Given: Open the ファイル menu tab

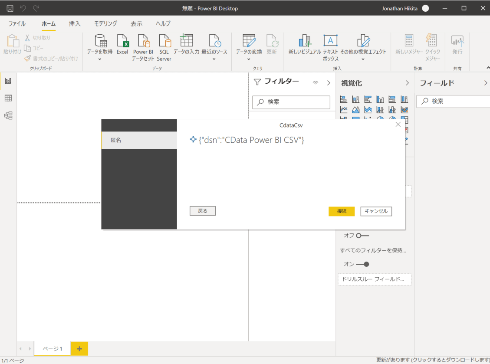Looking at the screenshot, I should [17, 24].
